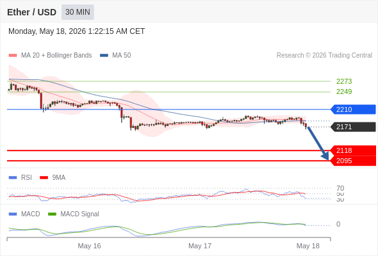Click the red 2095 support label
Image resolution: width=378 pixels, height=256 pixels.
(353, 161)
